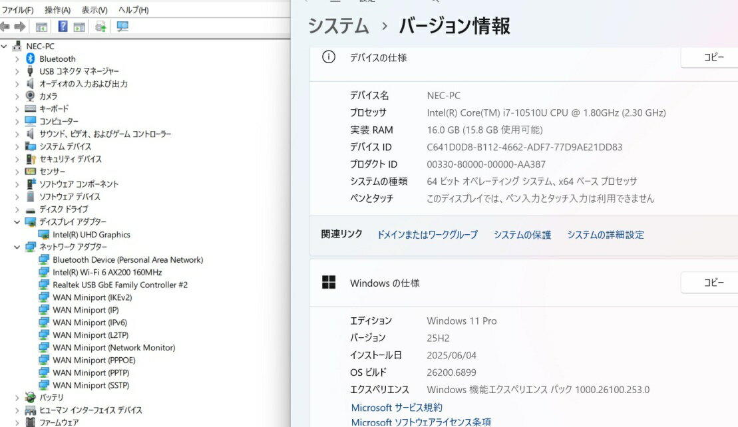Select the Intel(R) UHD Graphics device
738x427 pixels.
coord(91,235)
